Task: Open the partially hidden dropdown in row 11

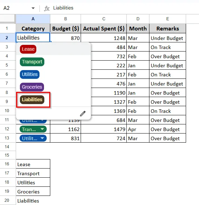Action: (x=33, y=121)
